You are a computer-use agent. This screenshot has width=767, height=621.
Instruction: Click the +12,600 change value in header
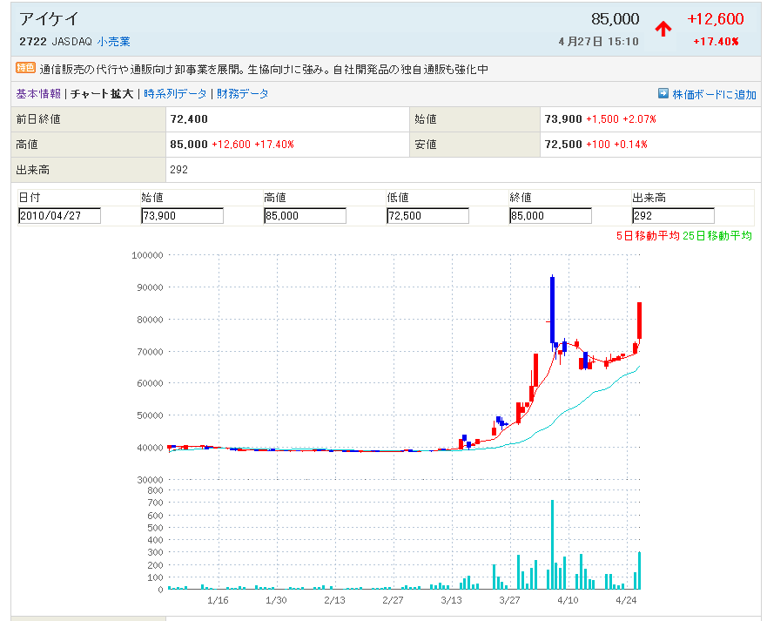715,19
